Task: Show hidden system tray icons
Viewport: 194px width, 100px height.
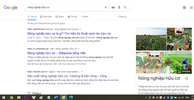Action: click(x=146, y=98)
